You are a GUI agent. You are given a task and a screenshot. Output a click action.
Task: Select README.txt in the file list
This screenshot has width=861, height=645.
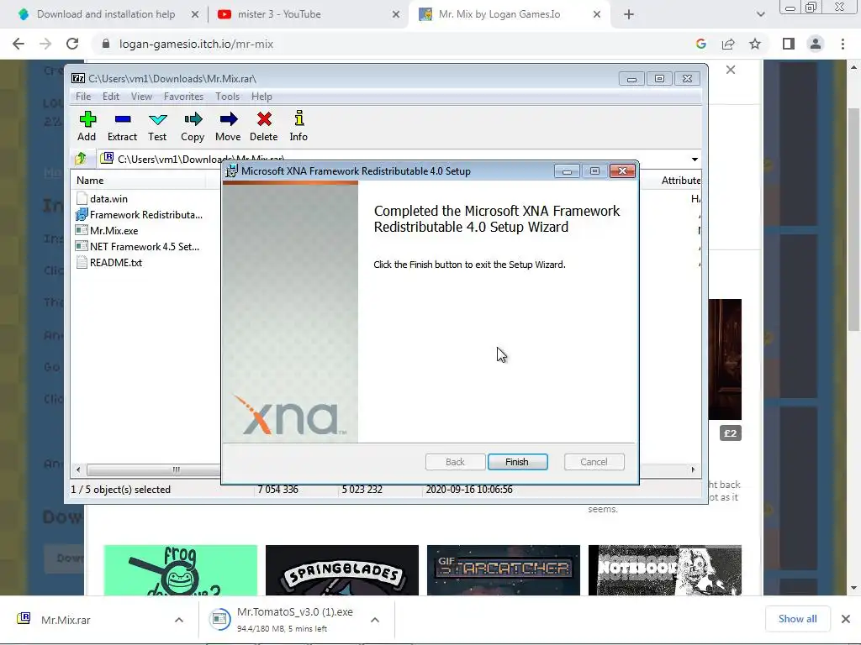tap(116, 263)
